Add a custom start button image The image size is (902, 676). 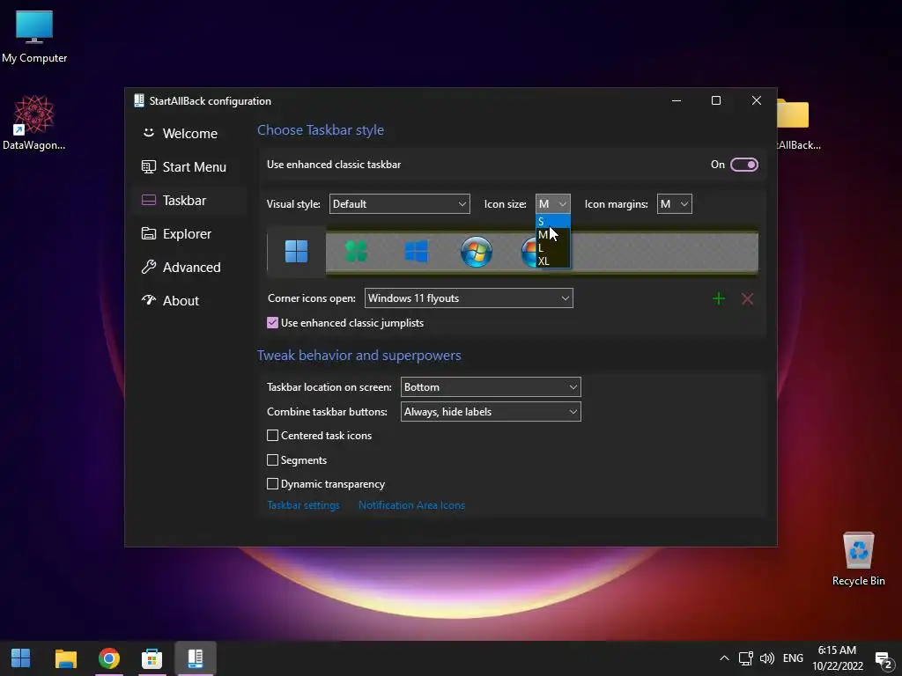point(719,298)
